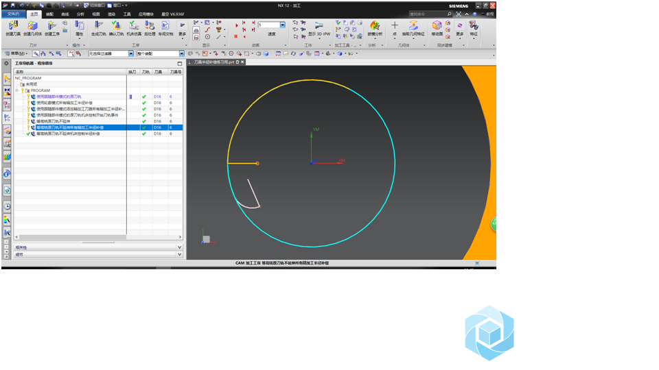Image resolution: width=659 pixels, height=370 pixels.
Task: Click the blue Help question mark icon
Action: (474, 14)
